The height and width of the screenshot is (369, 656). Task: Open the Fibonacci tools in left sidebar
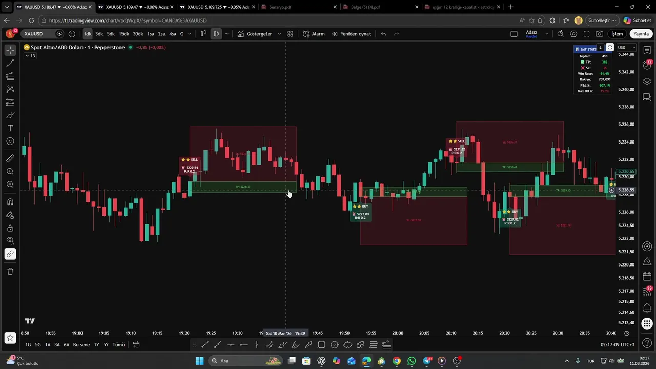[x=10, y=76]
